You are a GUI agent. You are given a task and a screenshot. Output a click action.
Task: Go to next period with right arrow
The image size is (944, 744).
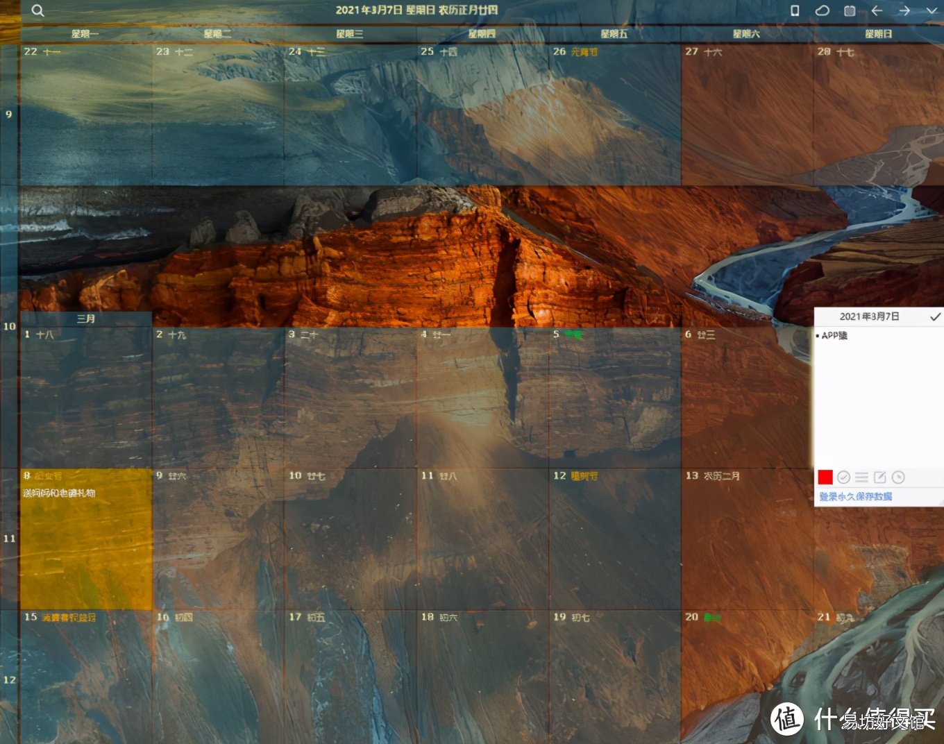pyautogui.click(x=904, y=10)
